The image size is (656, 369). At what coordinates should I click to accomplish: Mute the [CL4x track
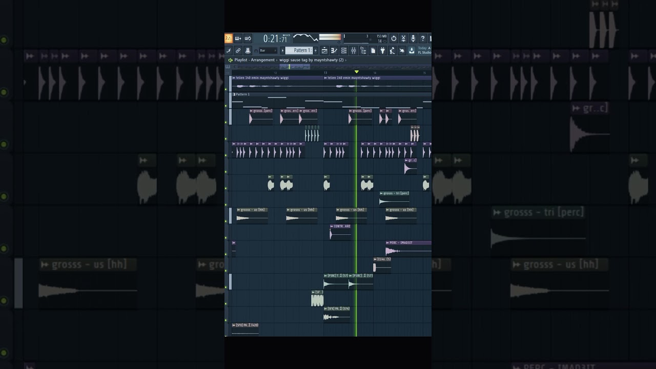226,270
